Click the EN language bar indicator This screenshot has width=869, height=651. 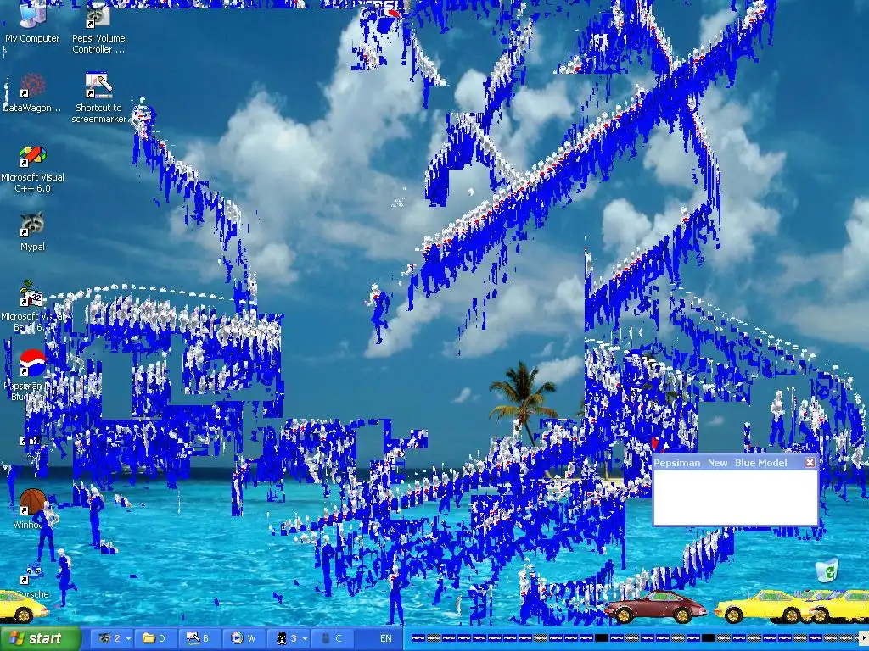click(x=386, y=638)
